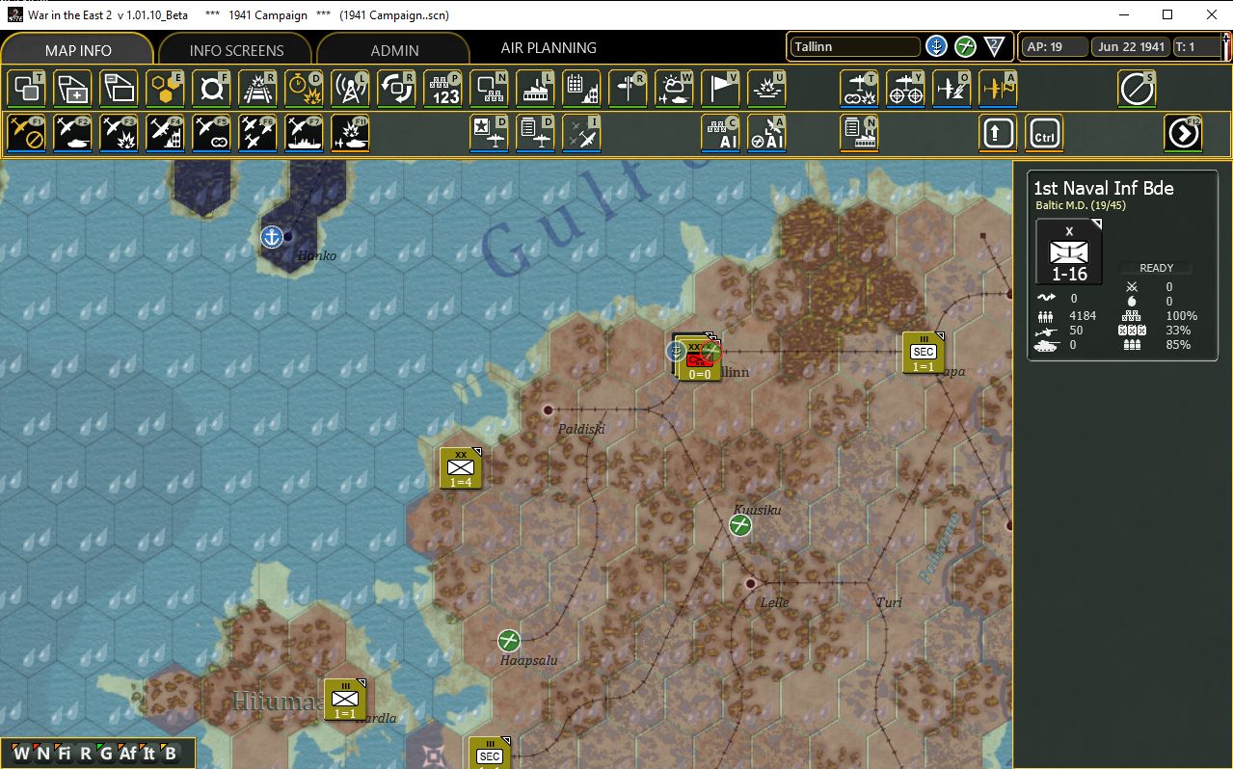This screenshot has height=769, width=1233.
Task: Click the Hanko port anchor on map
Action: 272,236
